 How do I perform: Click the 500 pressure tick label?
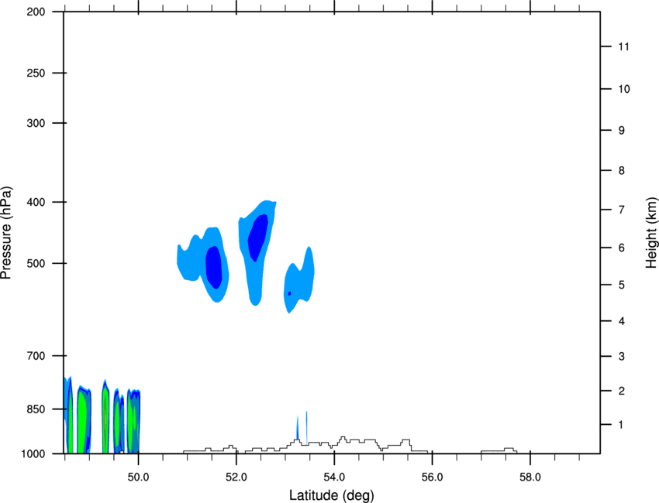pos(36,263)
